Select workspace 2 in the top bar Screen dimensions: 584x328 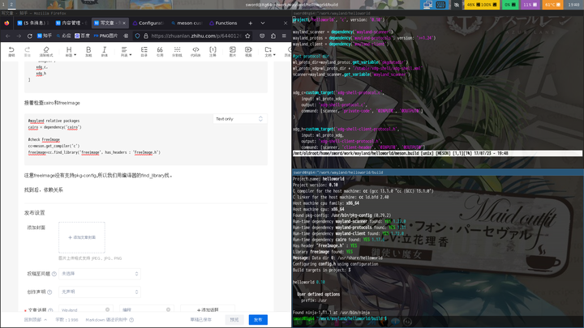point(11,5)
